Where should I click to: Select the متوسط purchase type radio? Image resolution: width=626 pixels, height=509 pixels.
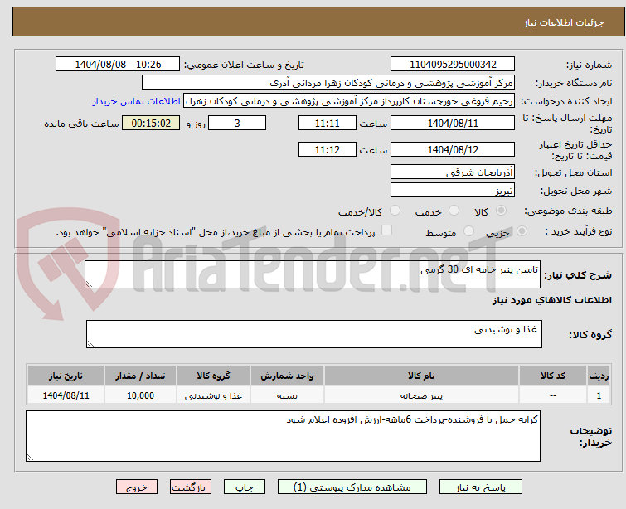(x=468, y=231)
